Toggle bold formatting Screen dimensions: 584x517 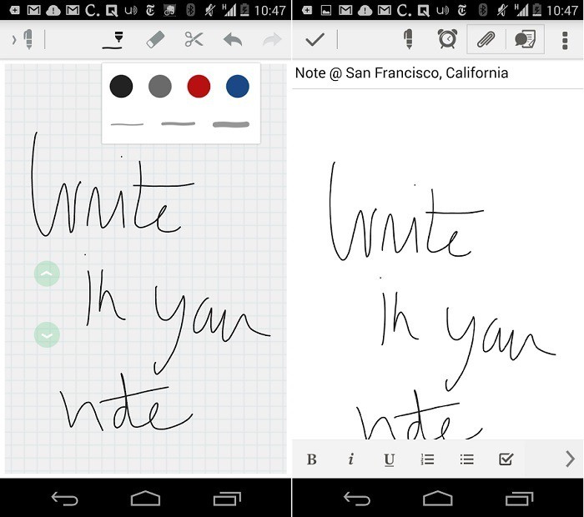312,459
